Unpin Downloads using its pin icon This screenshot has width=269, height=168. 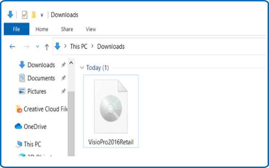(x=63, y=65)
